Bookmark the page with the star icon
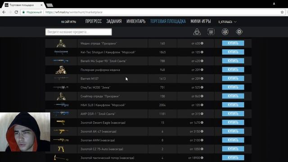This screenshot has width=288, height=162. pyautogui.click(x=282, y=12)
